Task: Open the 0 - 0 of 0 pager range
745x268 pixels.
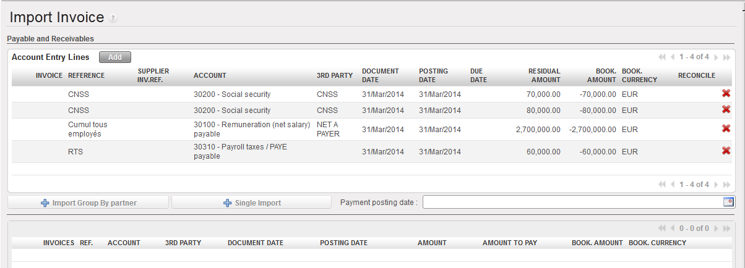Action: pos(694,228)
